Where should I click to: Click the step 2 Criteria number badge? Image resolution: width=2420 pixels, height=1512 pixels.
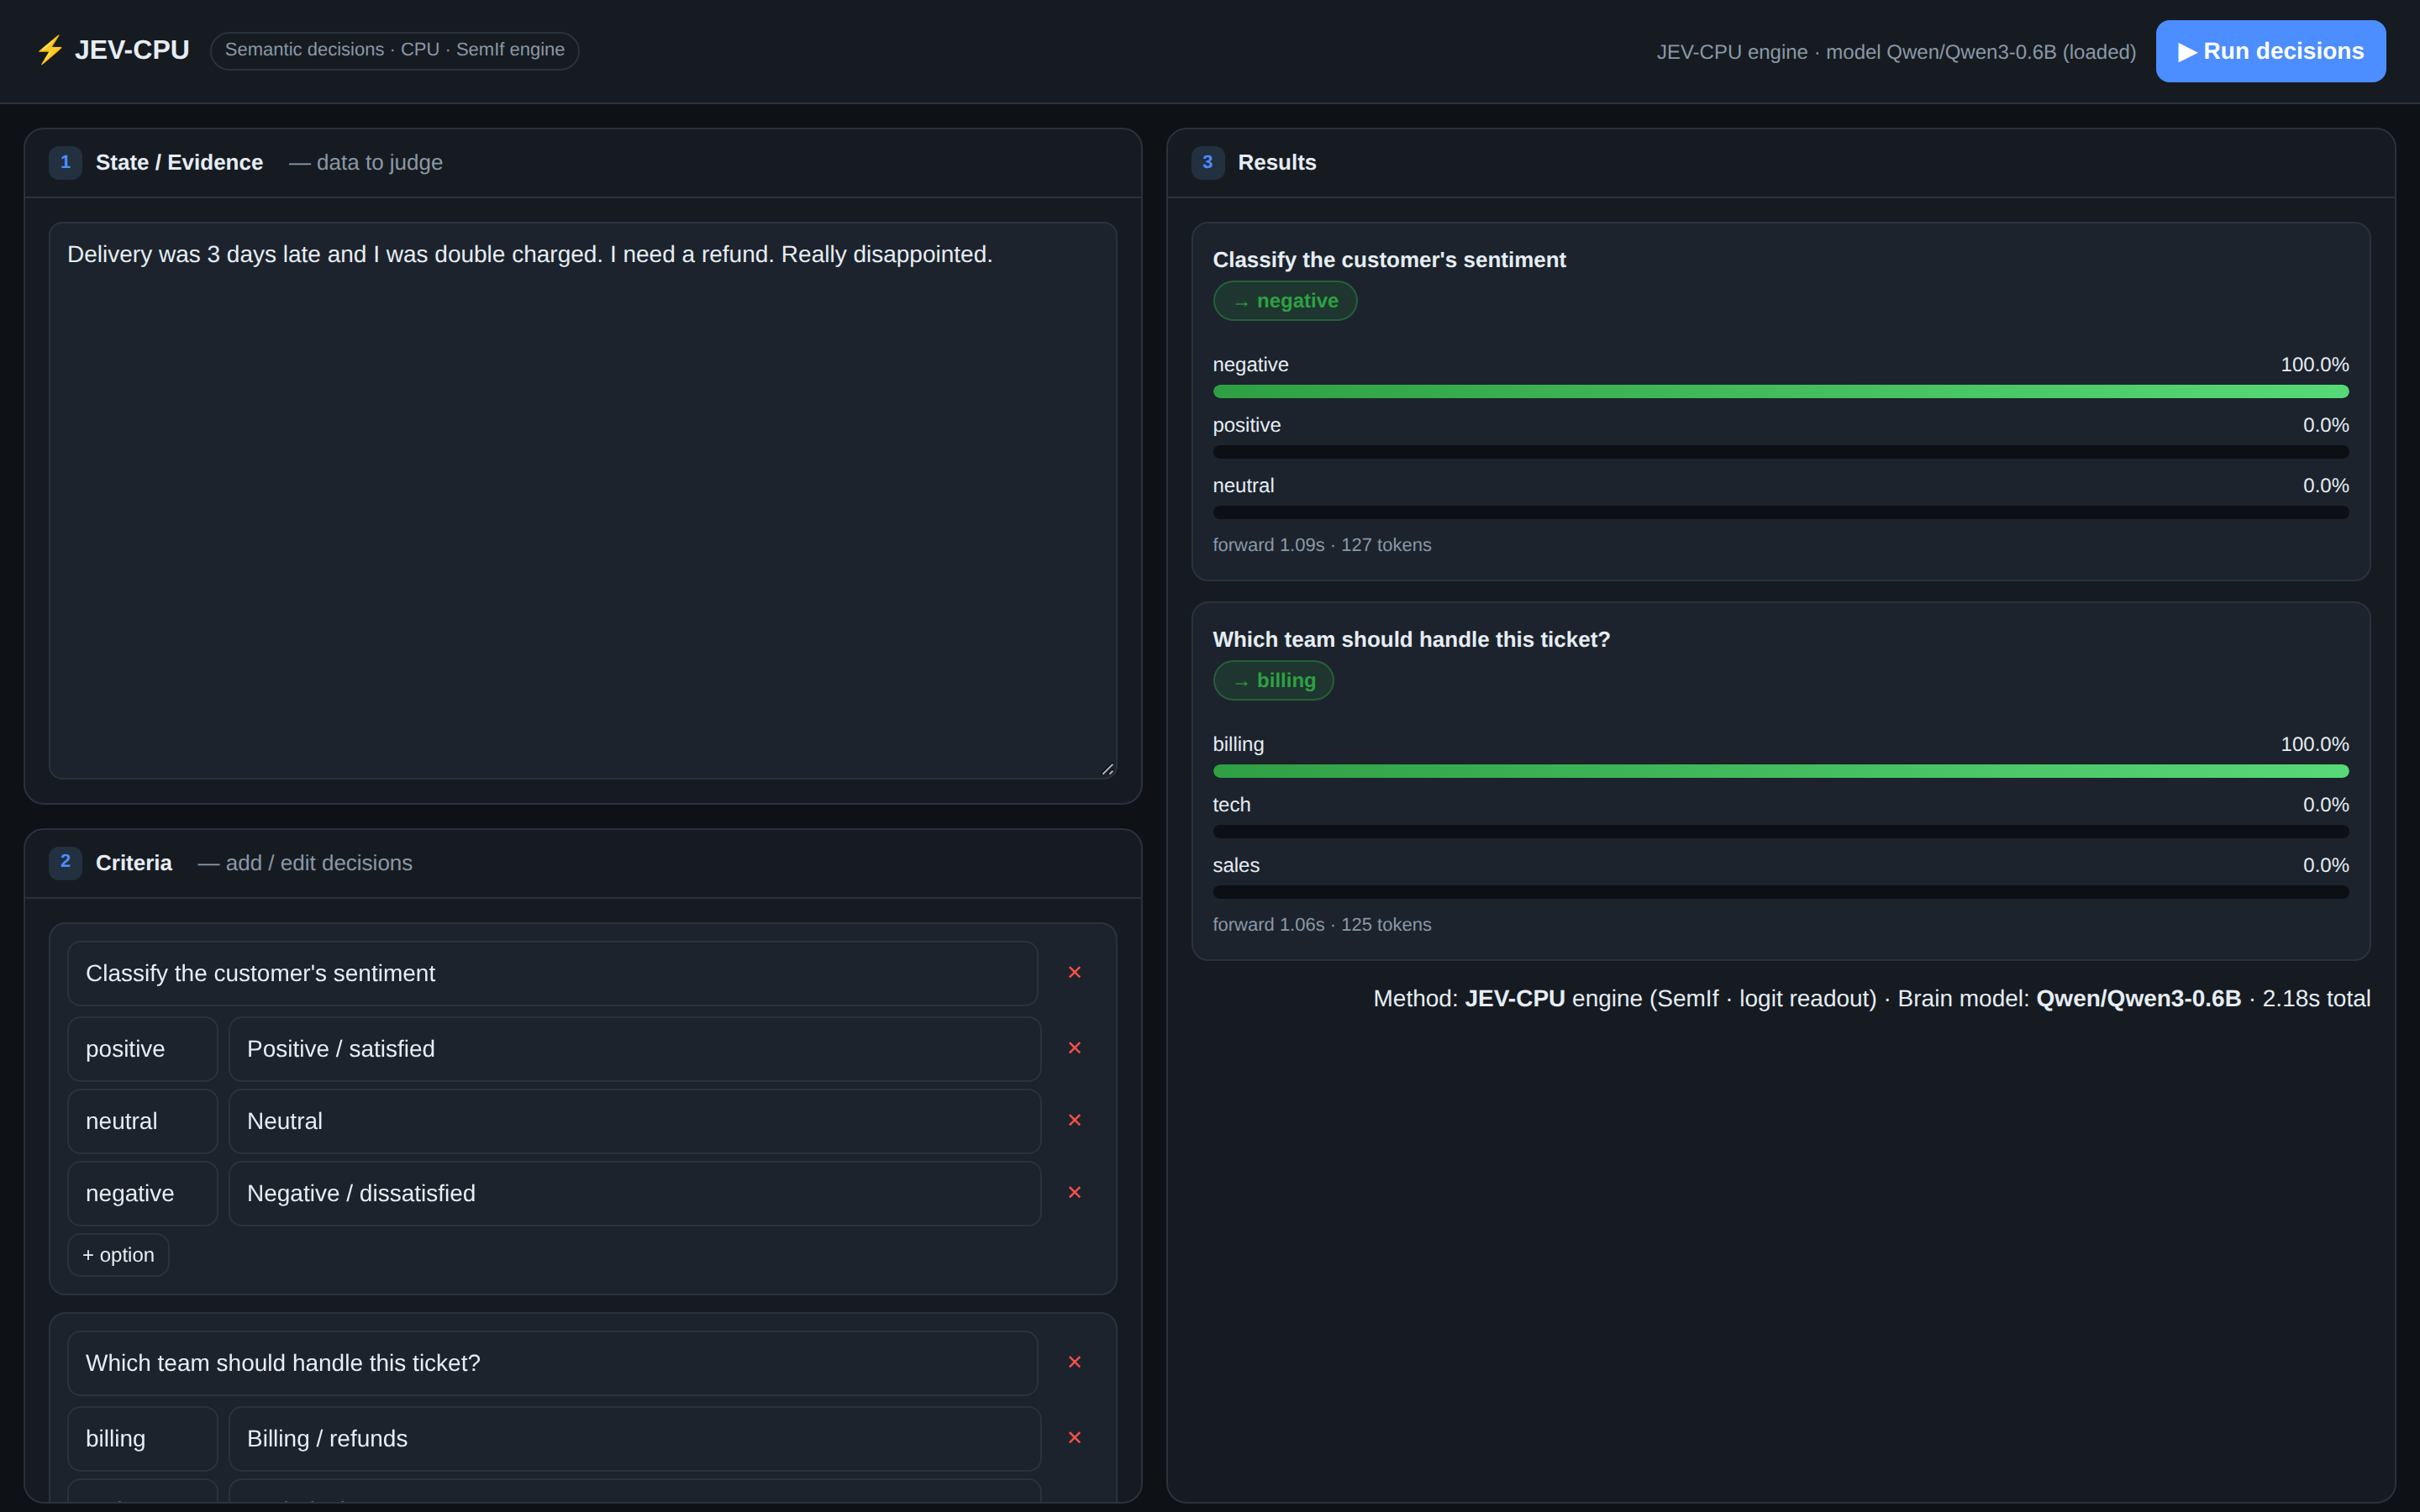click(x=65, y=862)
